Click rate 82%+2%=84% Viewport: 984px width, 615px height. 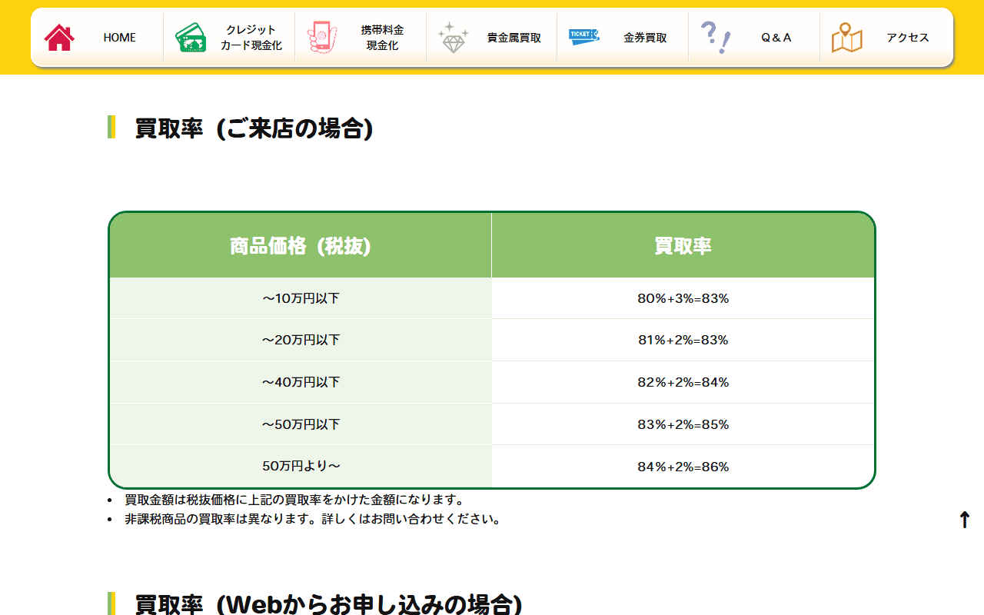click(683, 382)
